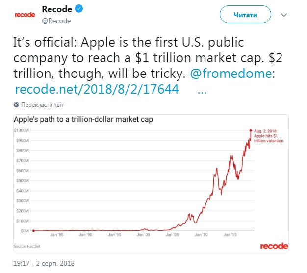Click the globe icon beside translate
This screenshot has height=273, width=307.
(17, 104)
